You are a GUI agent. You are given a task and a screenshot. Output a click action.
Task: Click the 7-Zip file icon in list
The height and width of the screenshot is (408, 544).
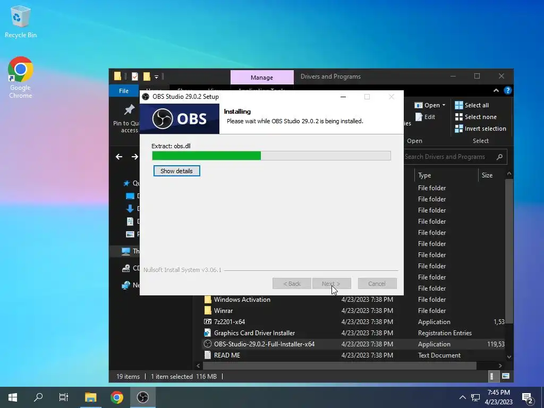pyautogui.click(x=208, y=321)
